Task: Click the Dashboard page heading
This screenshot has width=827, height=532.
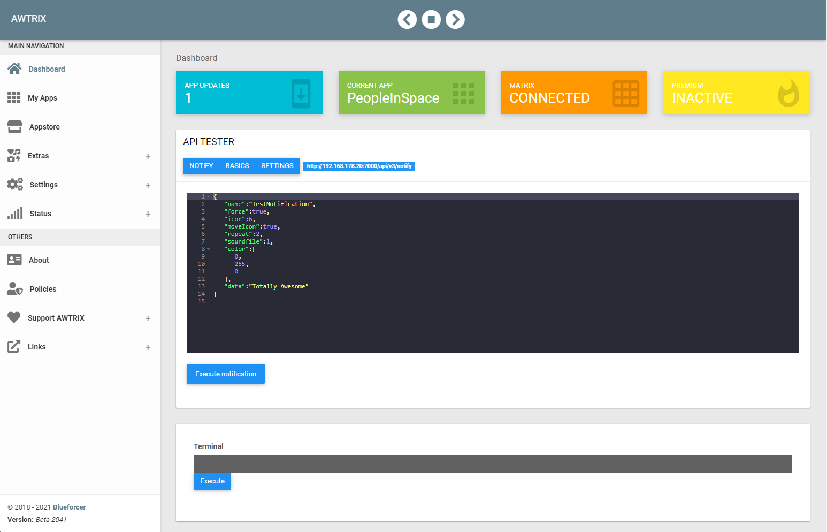Action: (x=196, y=58)
